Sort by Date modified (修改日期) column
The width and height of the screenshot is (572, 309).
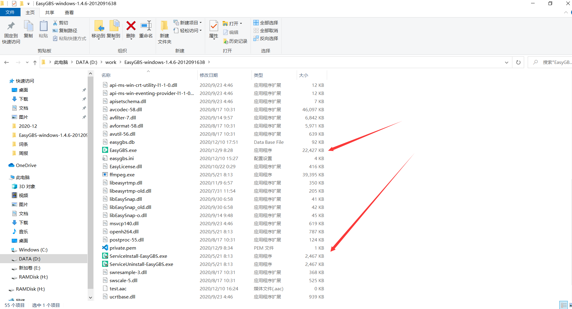tap(209, 75)
